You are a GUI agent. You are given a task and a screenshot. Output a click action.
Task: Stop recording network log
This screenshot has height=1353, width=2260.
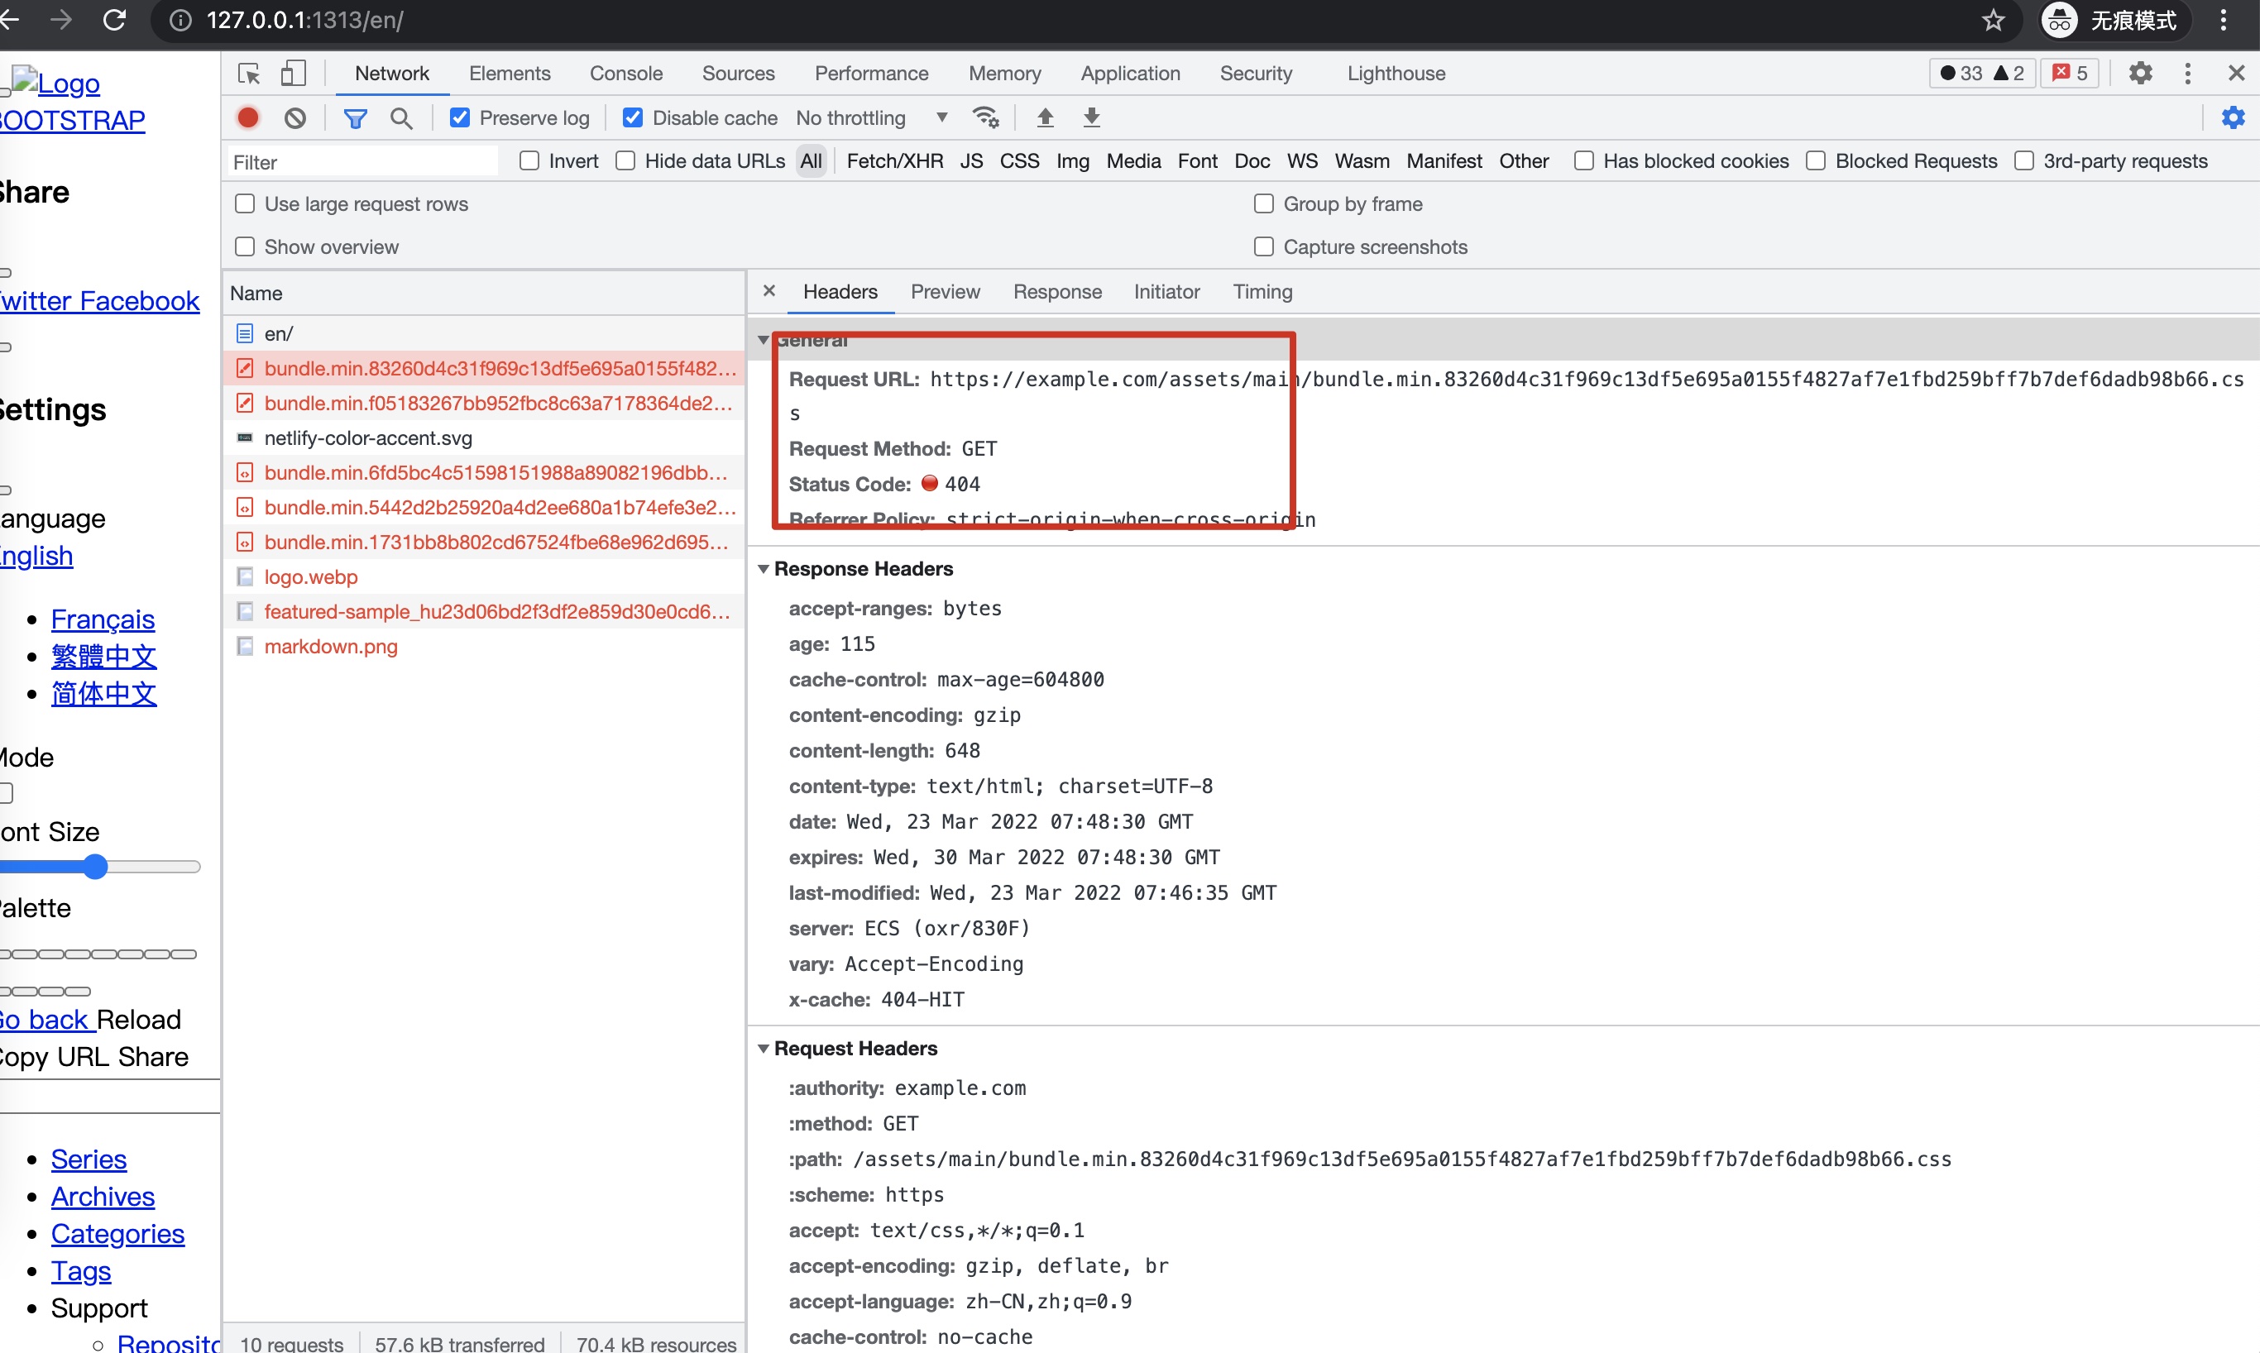coord(248,117)
